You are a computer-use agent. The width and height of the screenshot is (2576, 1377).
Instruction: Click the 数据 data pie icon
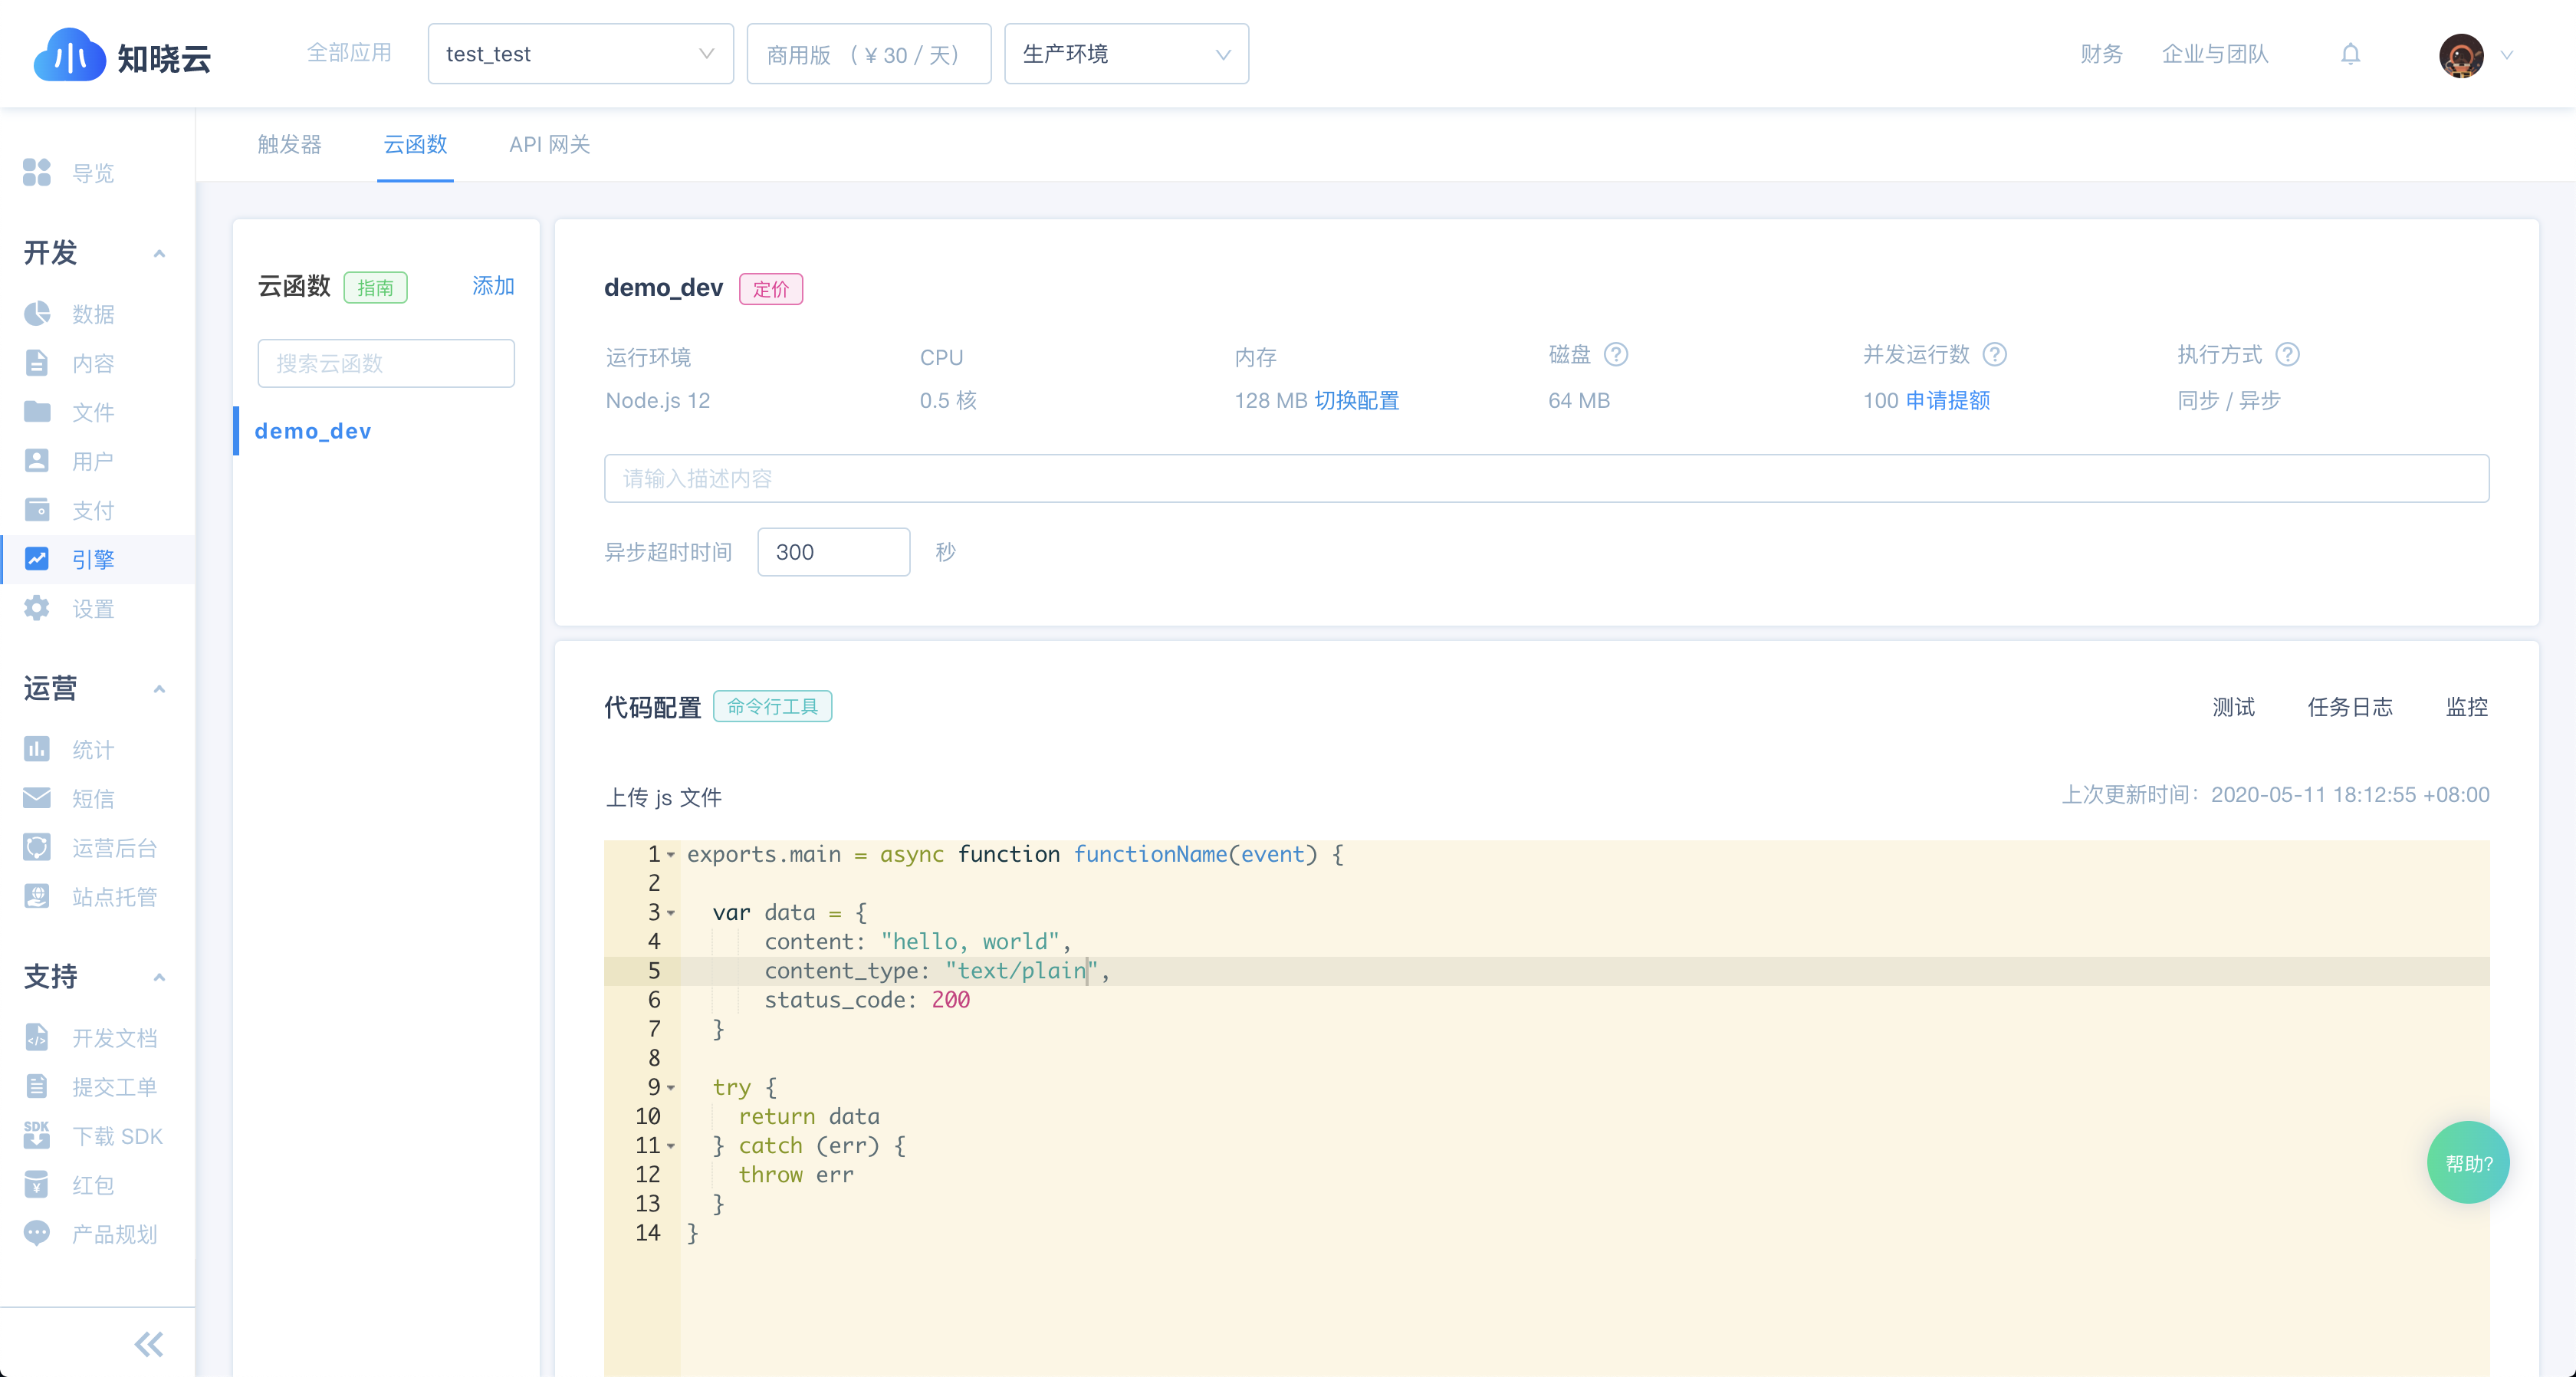point(37,314)
